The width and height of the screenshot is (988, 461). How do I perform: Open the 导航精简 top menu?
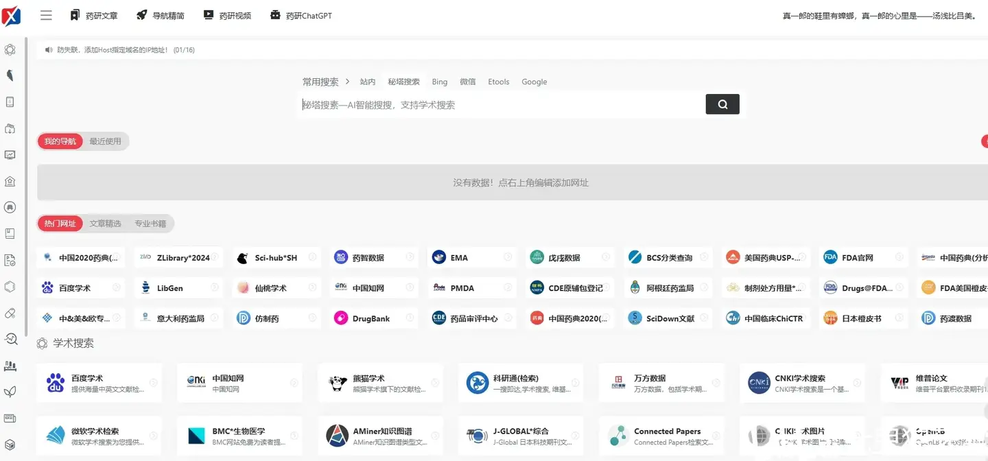160,15
